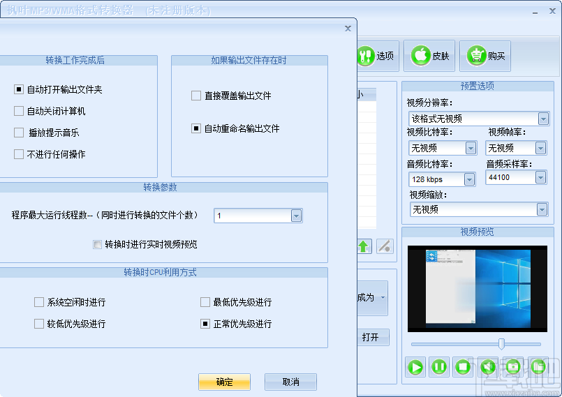Close the options dialog with X
Screen dimensions: 562x397
point(348,29)
